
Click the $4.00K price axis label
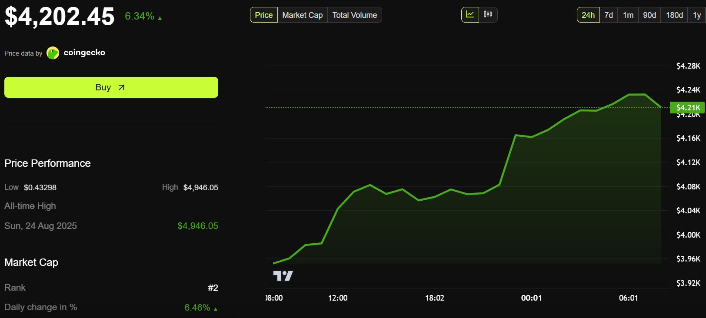click(x=688, y=235)
